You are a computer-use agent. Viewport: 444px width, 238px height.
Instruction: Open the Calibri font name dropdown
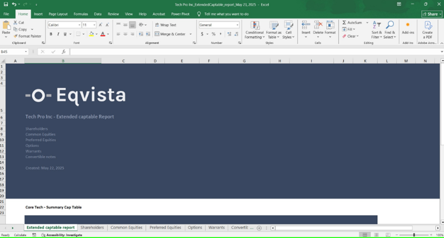point(79,25)
